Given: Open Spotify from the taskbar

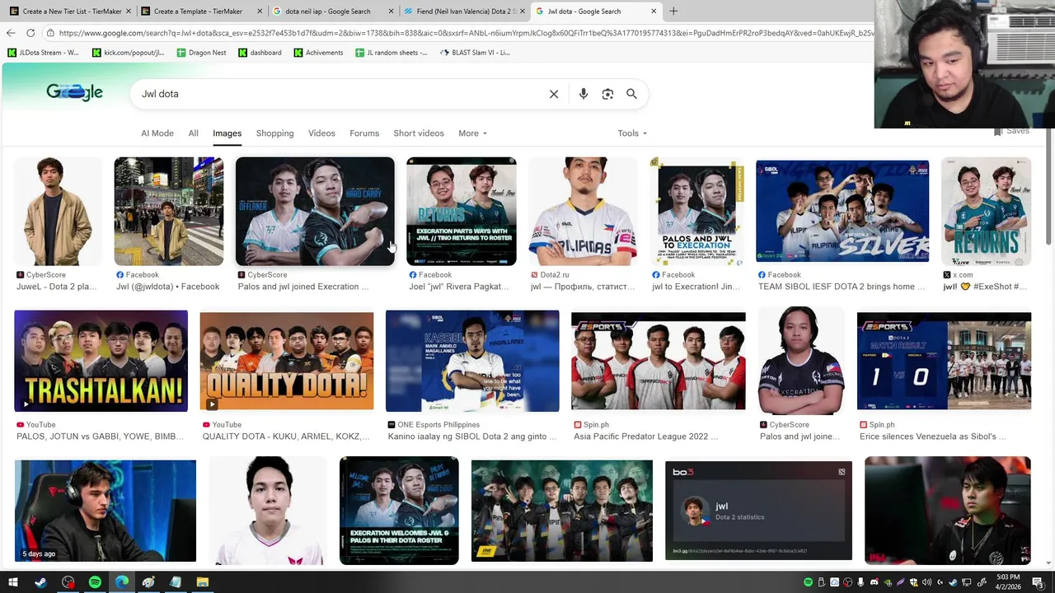Looking at the screenshot, I should [95, 582].
